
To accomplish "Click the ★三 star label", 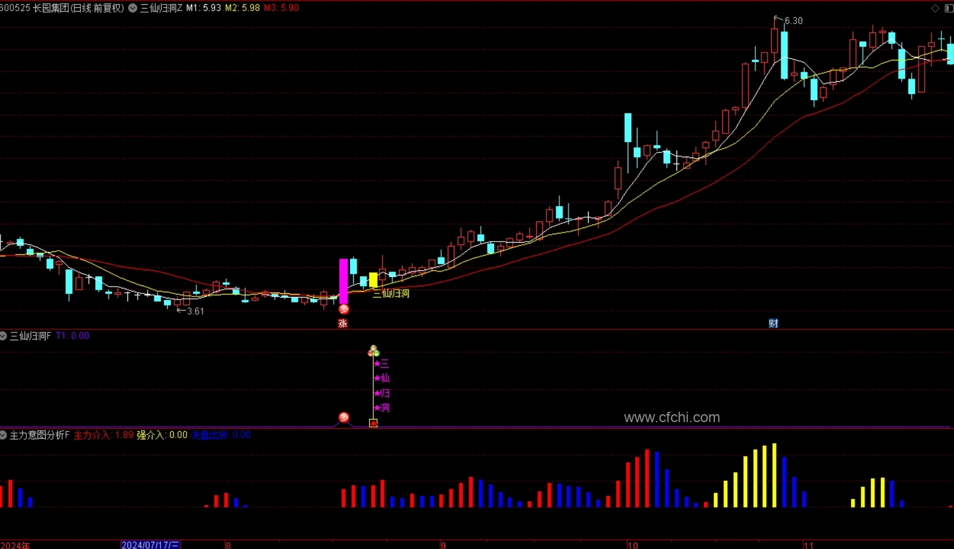I will (x=381, y=364).
